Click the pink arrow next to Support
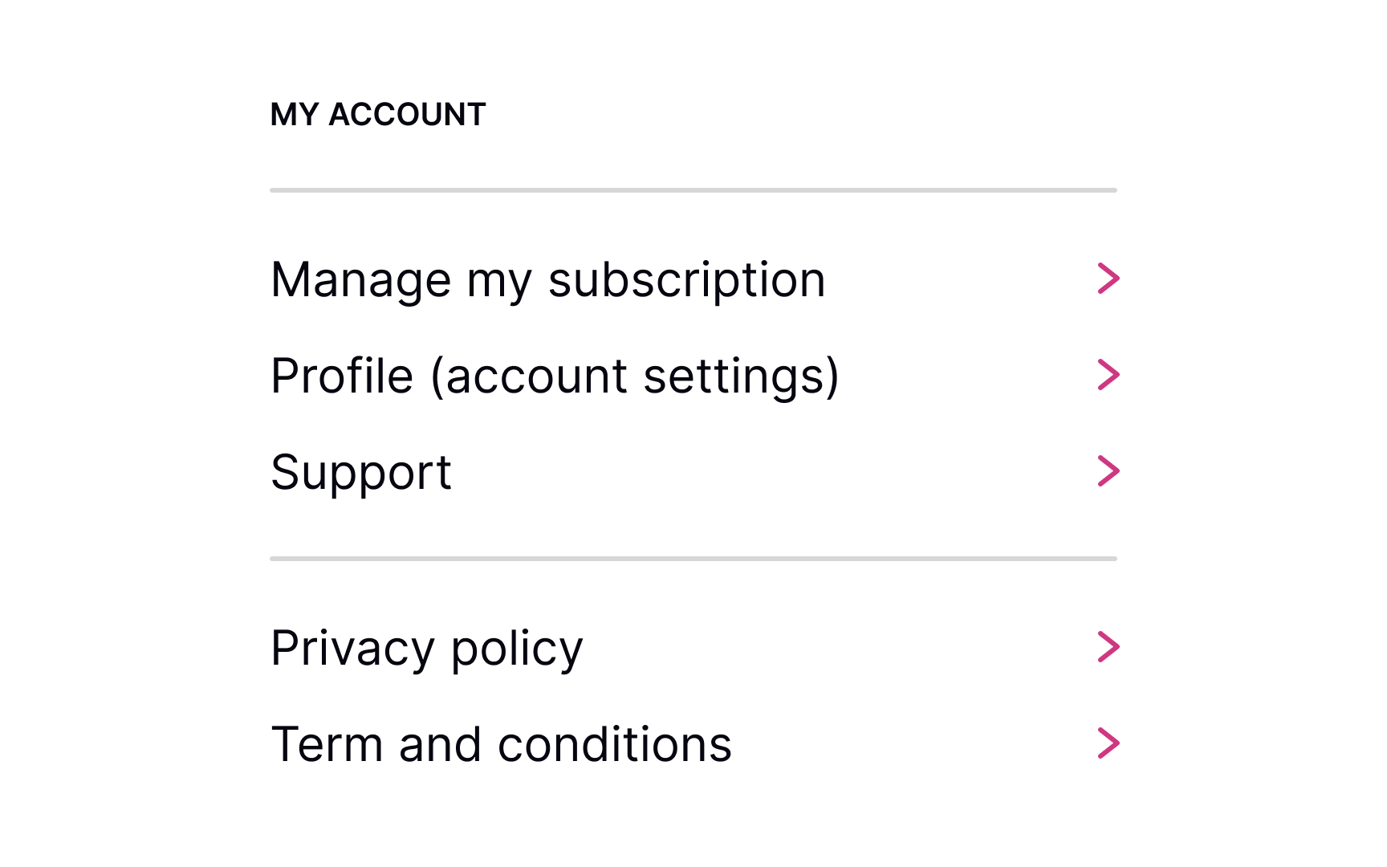Image resolution: width=1387 pixels, height=867 pixels. [x=1108, y=471]
